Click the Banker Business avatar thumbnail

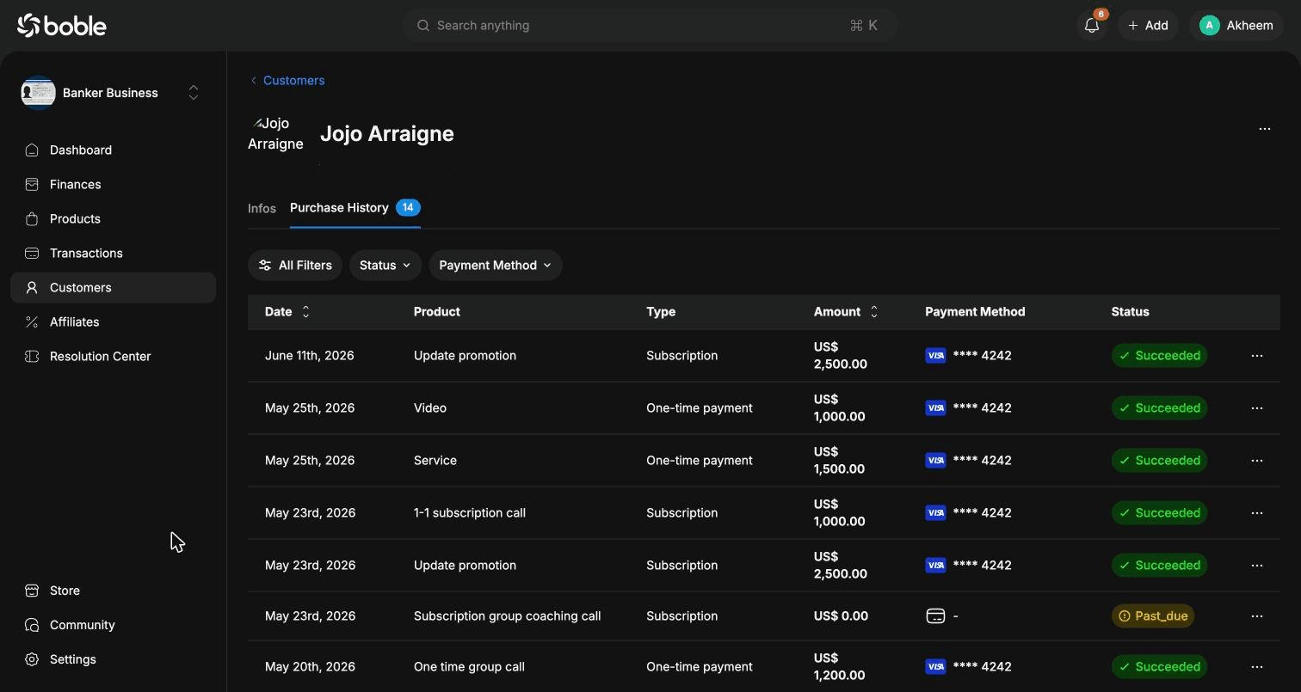[x=39, y=93]
